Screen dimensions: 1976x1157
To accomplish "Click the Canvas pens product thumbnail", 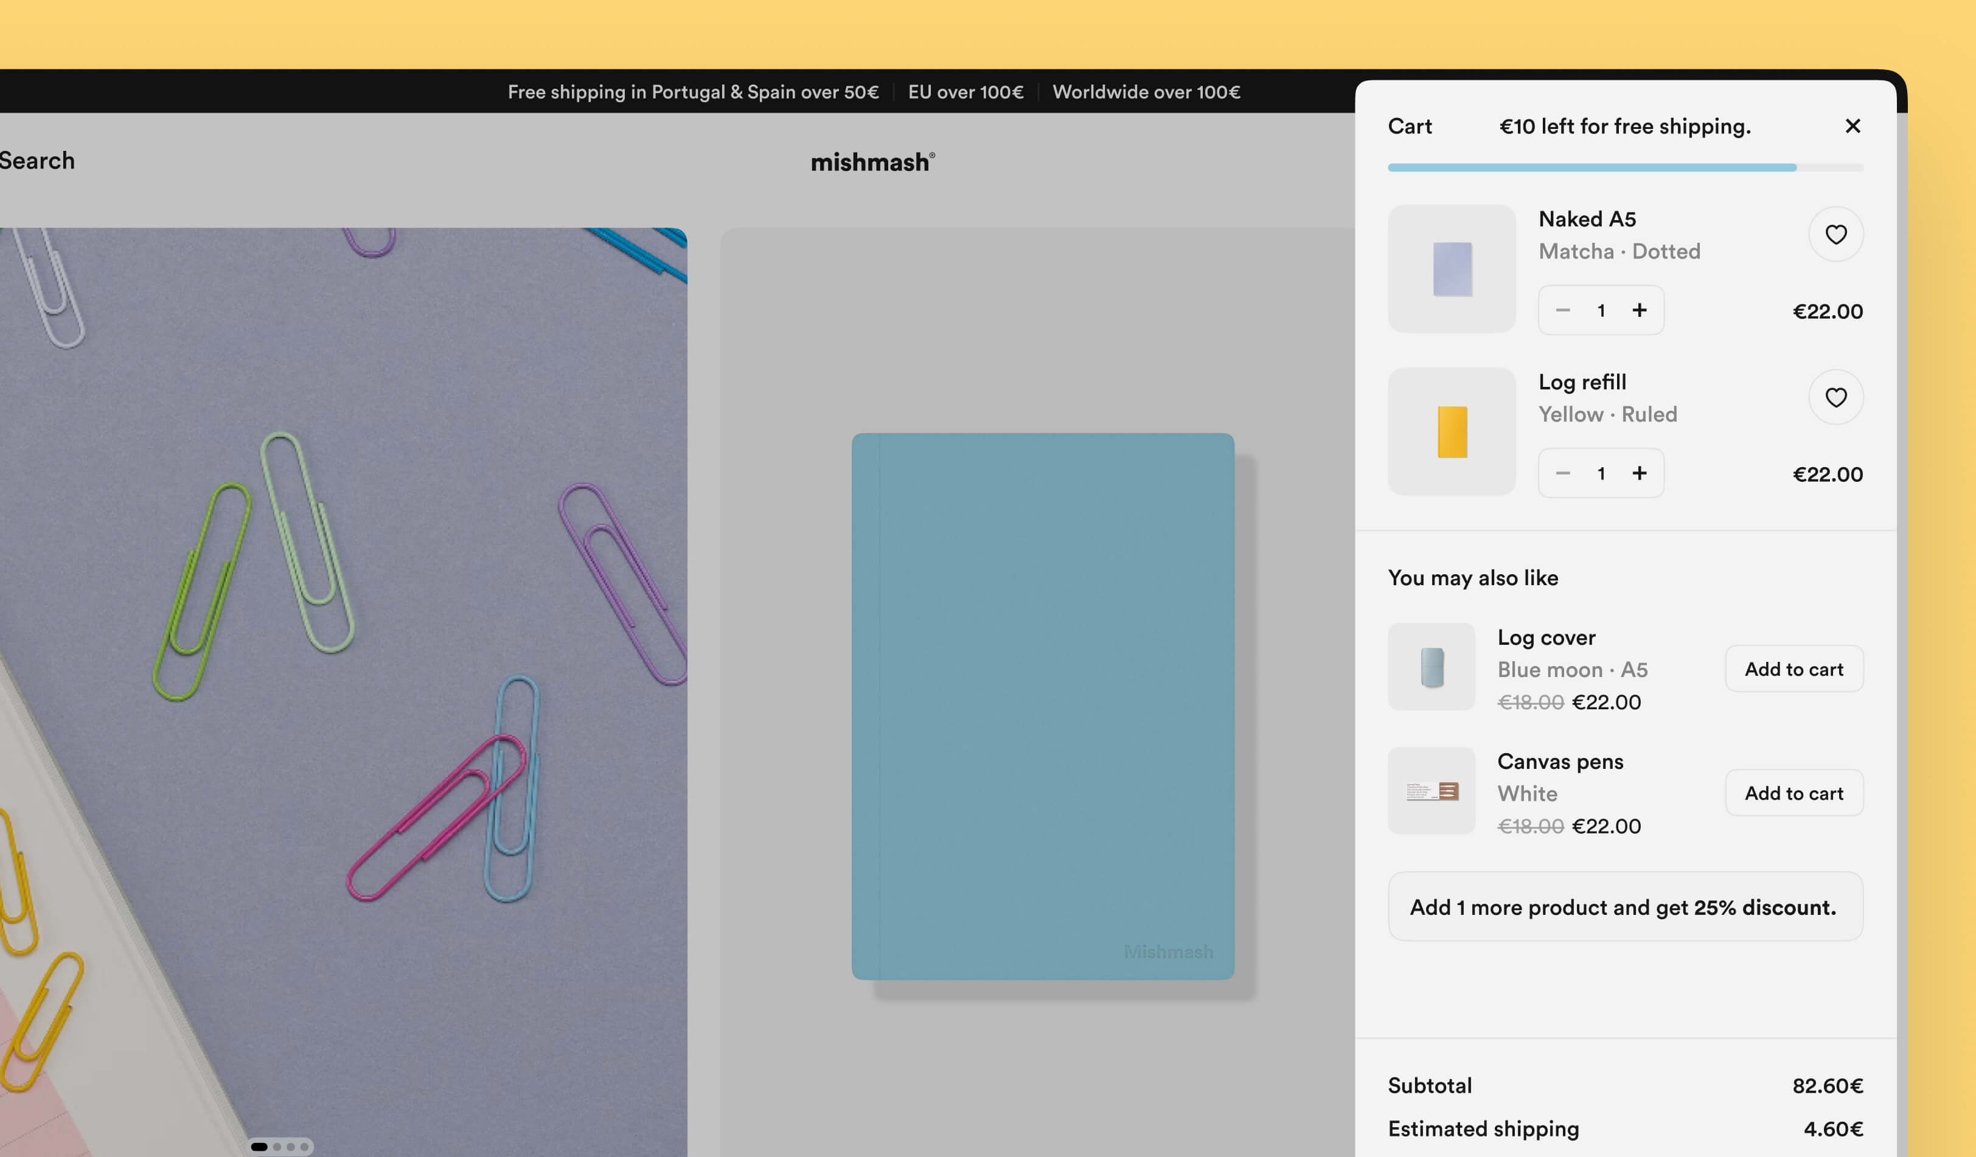I will pos(1431,791).
